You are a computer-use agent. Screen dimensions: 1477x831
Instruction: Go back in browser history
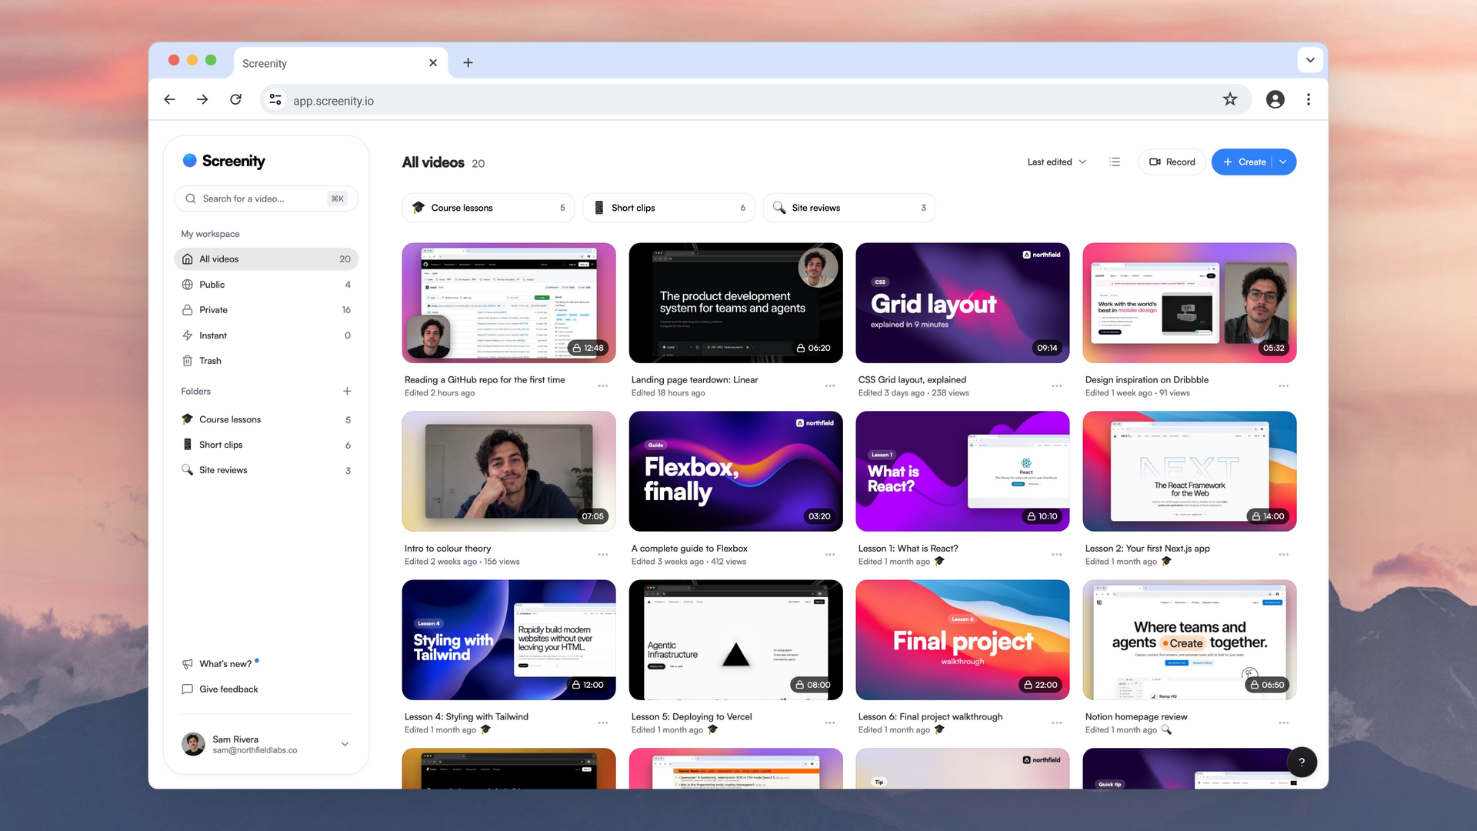[169, 99]
